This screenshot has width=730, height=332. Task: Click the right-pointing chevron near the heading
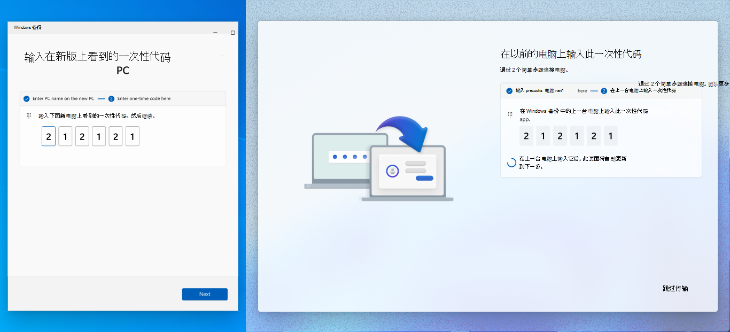(222, 56)
